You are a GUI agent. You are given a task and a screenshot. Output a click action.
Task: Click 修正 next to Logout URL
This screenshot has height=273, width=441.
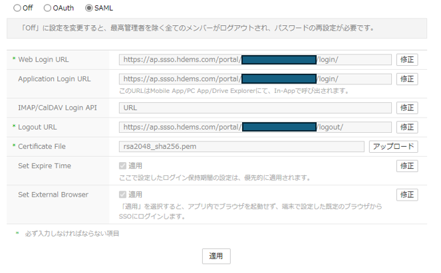pos(407,127)
